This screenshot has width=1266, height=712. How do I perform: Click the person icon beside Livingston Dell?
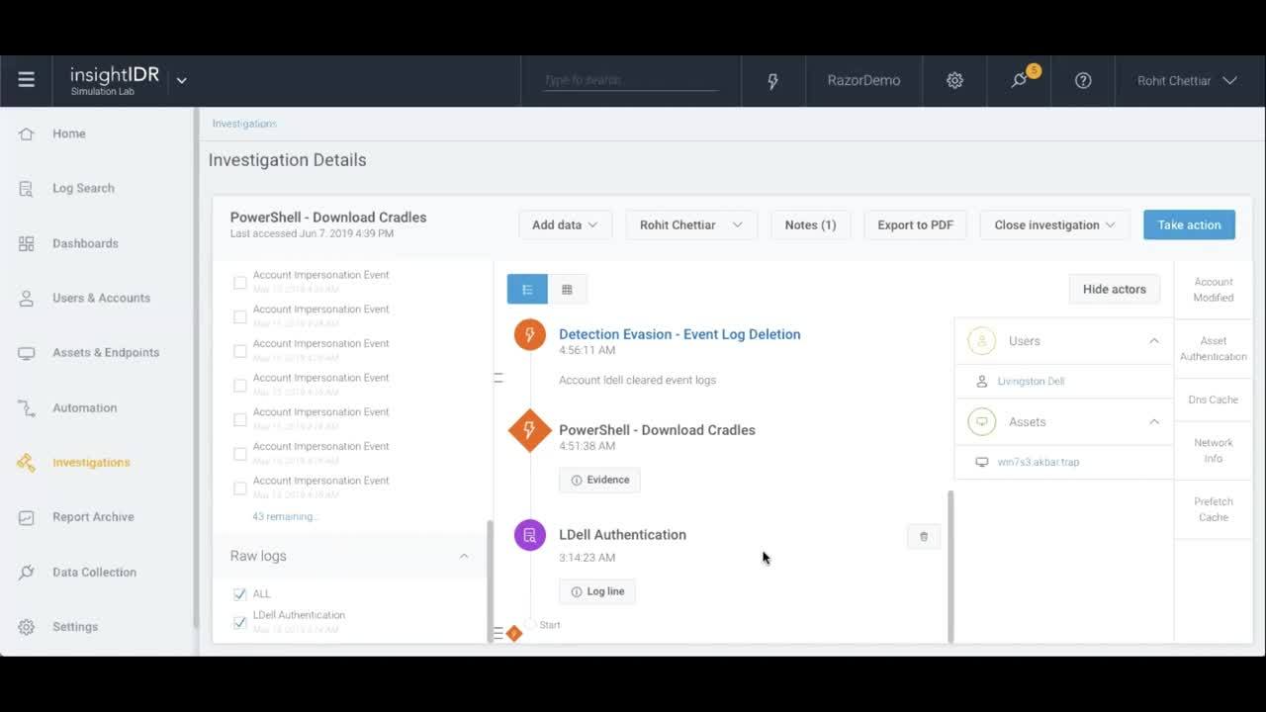pyautogui.click(x=982, y=381)
